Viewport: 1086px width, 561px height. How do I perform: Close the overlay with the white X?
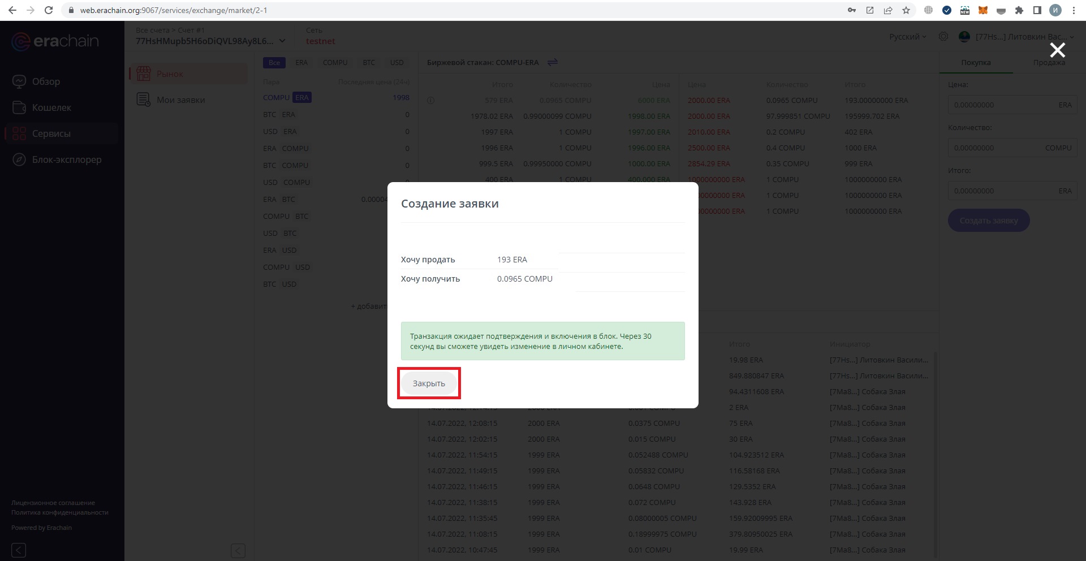click(1057, 50)
